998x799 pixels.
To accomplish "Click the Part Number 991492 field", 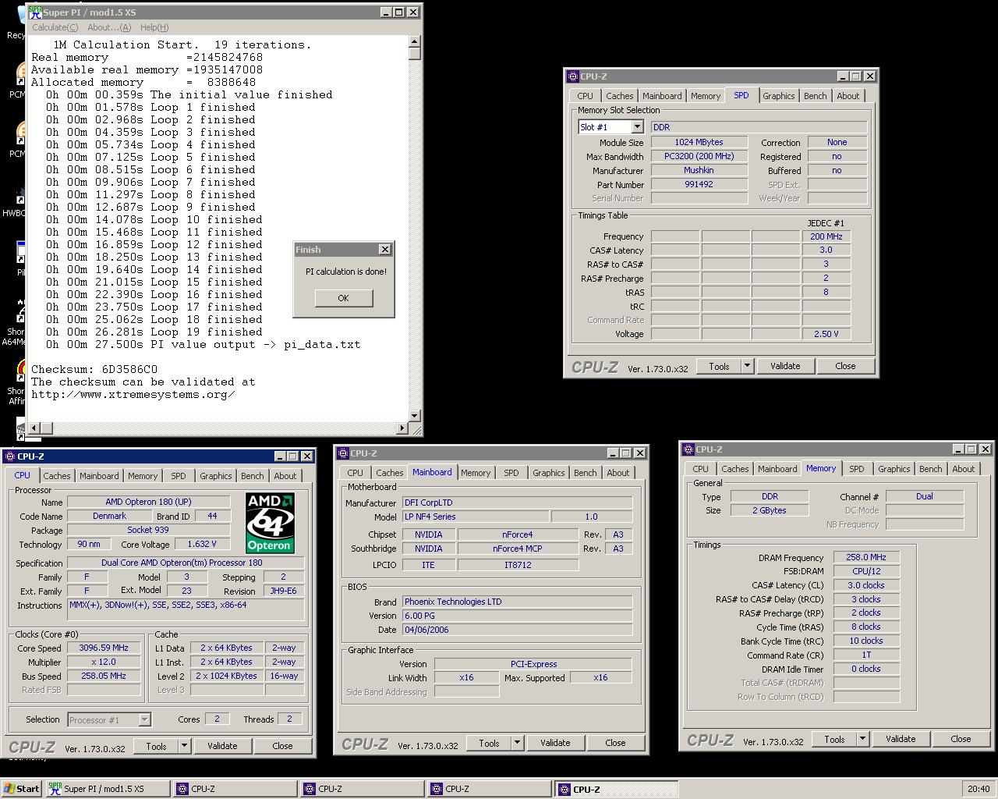I will point(699,184).
